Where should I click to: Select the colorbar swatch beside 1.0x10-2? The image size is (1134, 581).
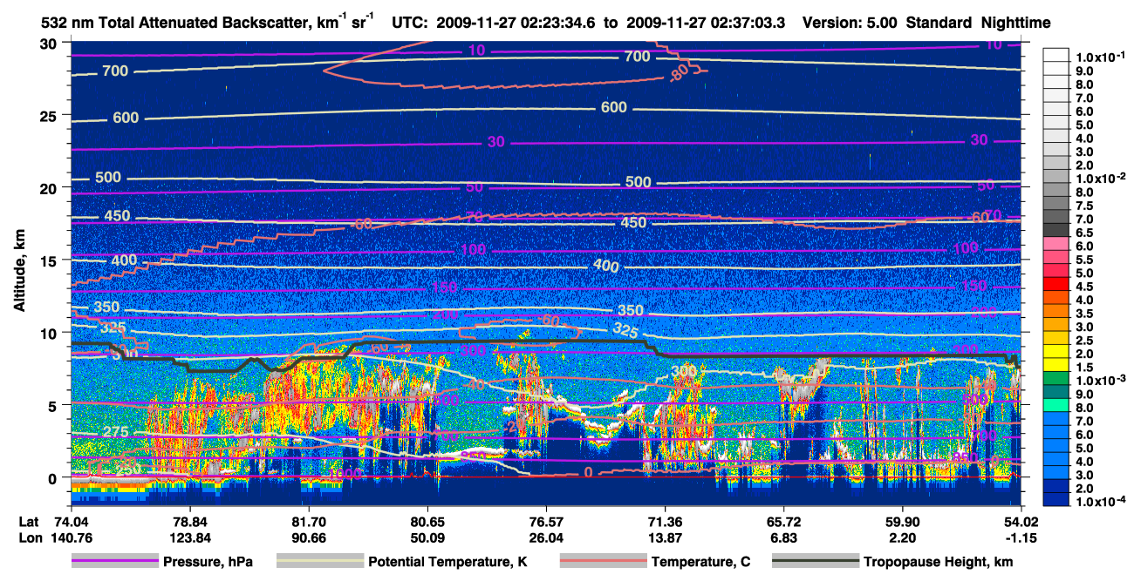(1056, 177)
